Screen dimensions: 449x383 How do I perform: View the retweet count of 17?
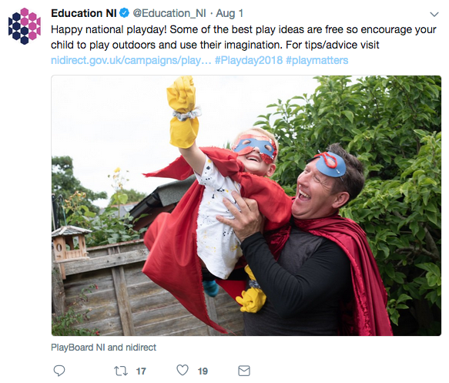[x=141, y=371]
